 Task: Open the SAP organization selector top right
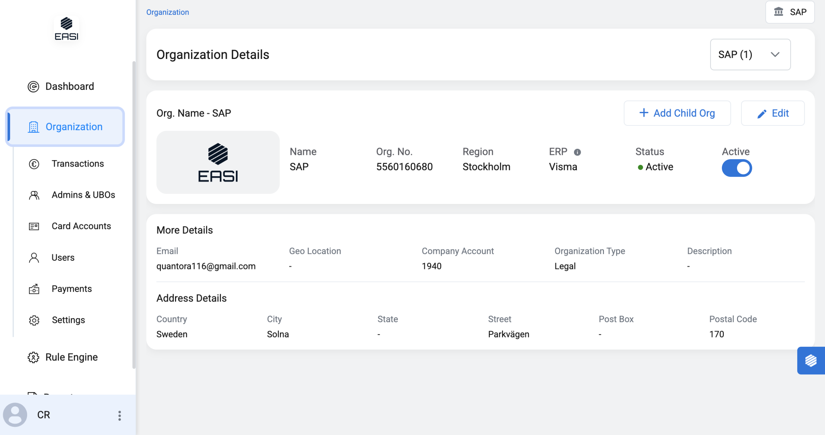click(x=790, y=12)
